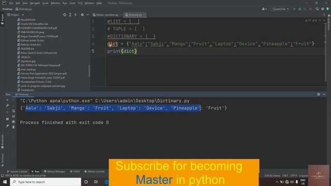Click Collapse All icon in Project panel
This screenshot has height=186, width=331.
click(76, 15)
